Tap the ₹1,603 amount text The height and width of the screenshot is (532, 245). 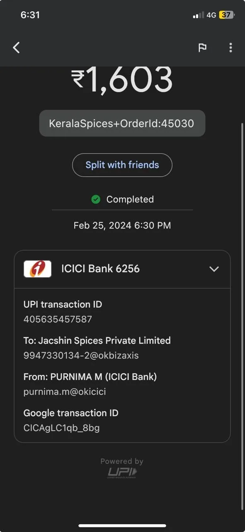coord(122,79)
